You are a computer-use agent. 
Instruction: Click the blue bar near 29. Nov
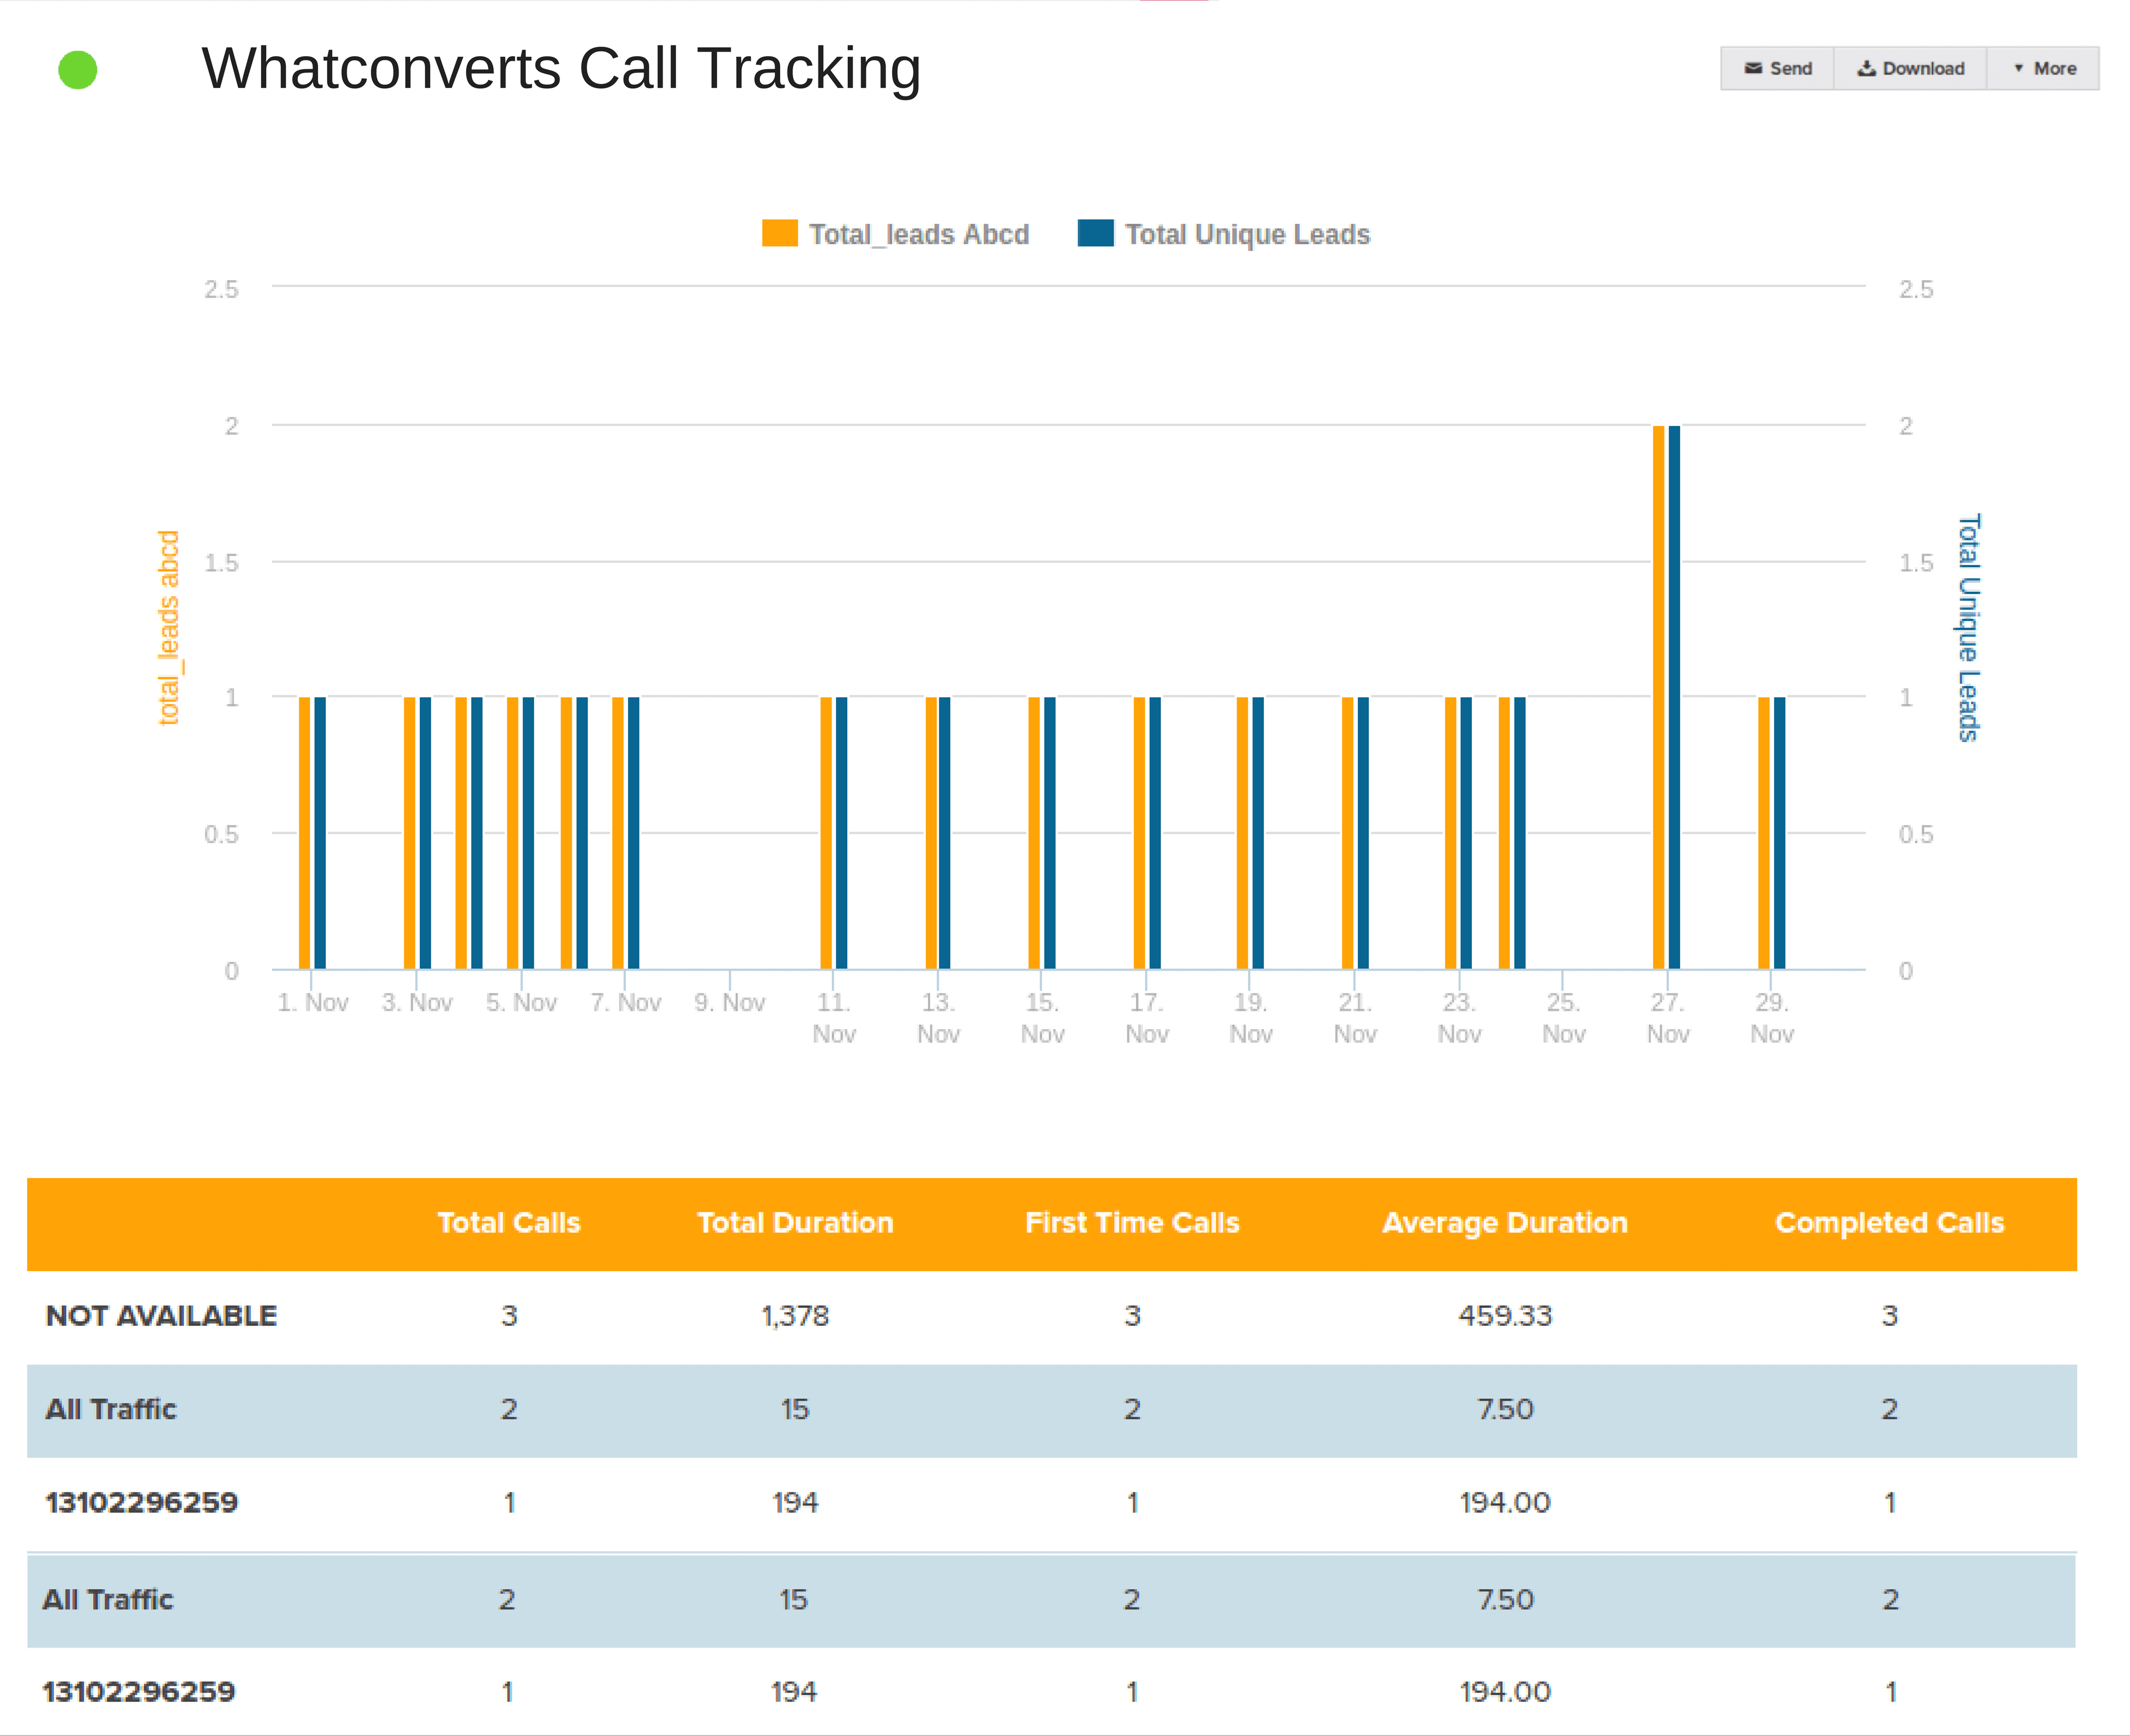(x=1779, y=833)
